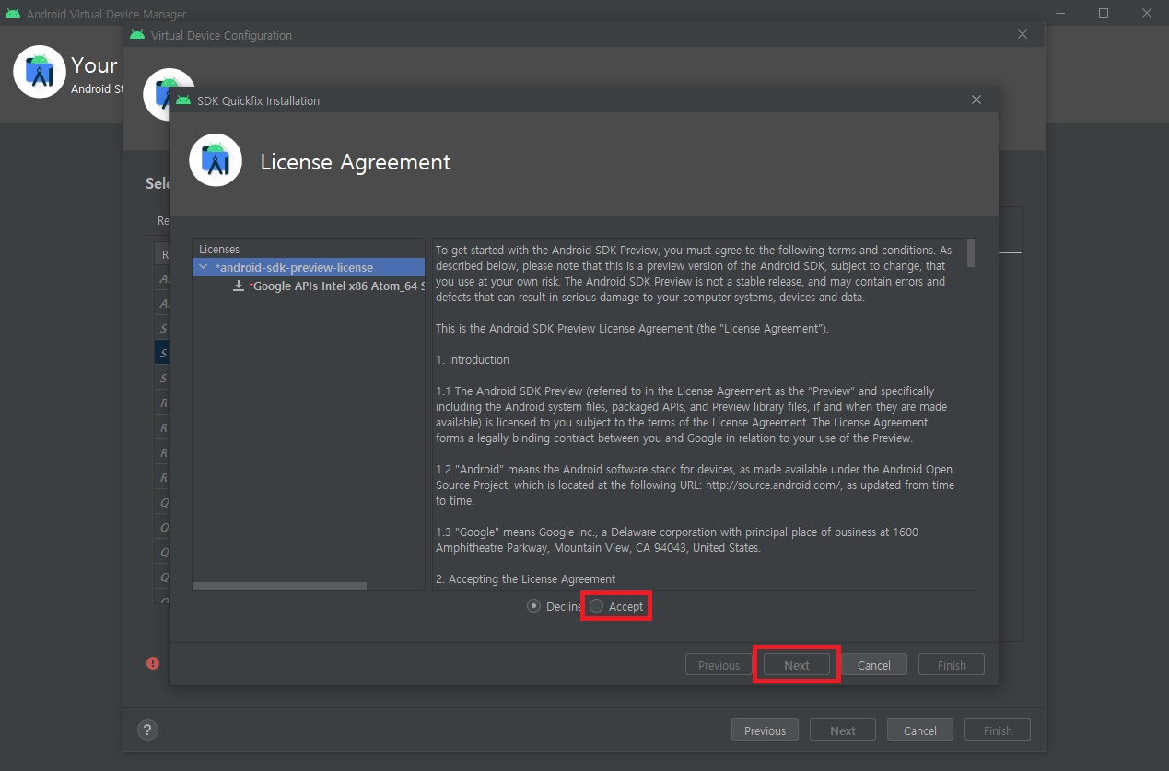Close the Android Virtual Device Manager window
Image resolution: width=1169 pixels, height=771 pixels.
point(1146,13)
